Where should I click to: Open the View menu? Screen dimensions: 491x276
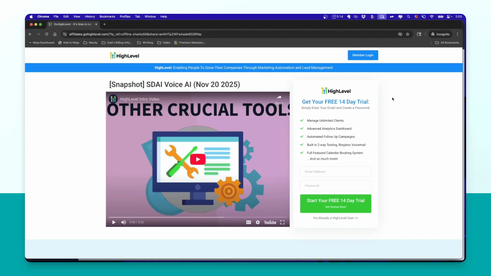click(x=77, y=16)
